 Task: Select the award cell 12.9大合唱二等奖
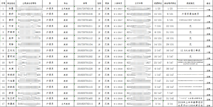(x=190, y=51)
